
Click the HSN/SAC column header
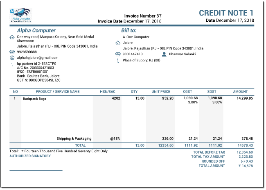pos(108,92)
